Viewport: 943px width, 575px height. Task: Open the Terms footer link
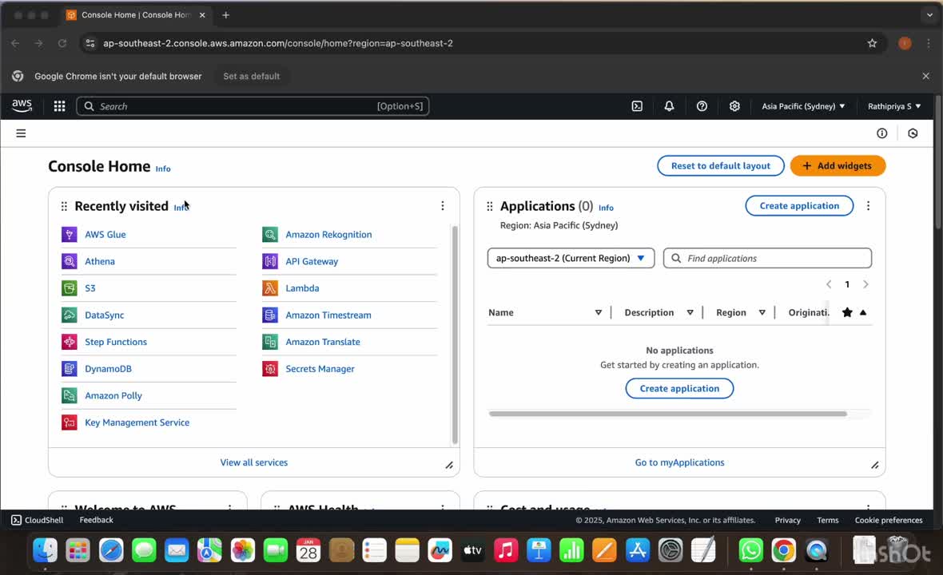[x=828, y=521]
